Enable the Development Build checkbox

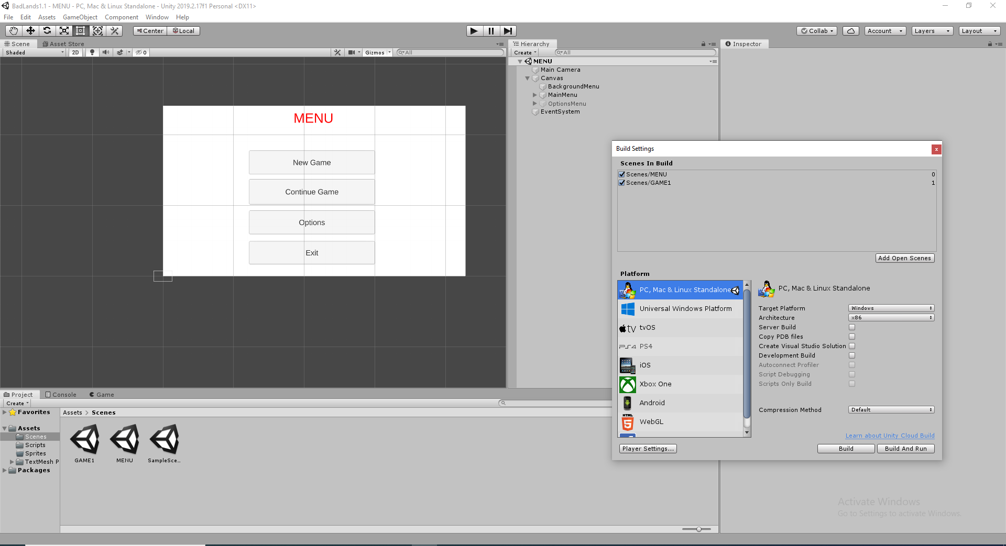coord(852,355)
